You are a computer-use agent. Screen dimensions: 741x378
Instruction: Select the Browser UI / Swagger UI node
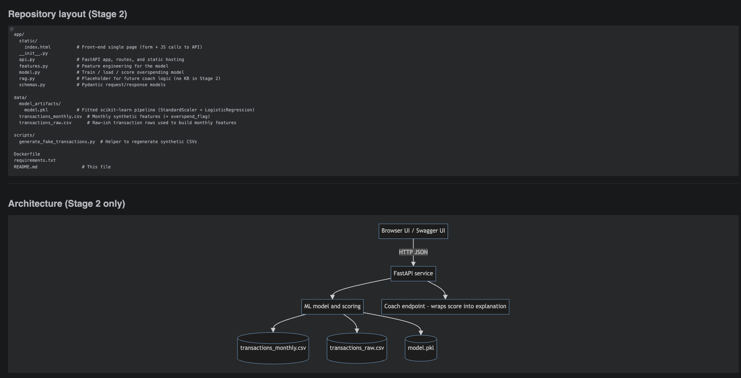click(x=413, y=231)
